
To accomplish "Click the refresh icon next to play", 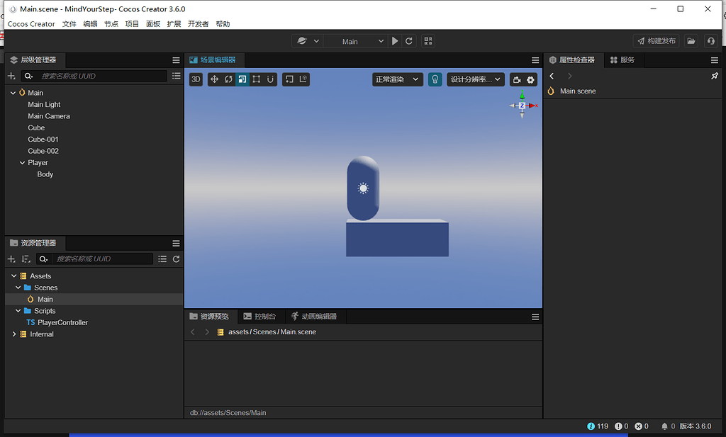I will (409, 40).
